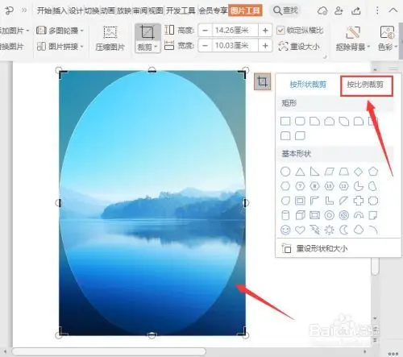Open the 色彩 dropdown
Viewport: 403px width, 357px height.
396,47
